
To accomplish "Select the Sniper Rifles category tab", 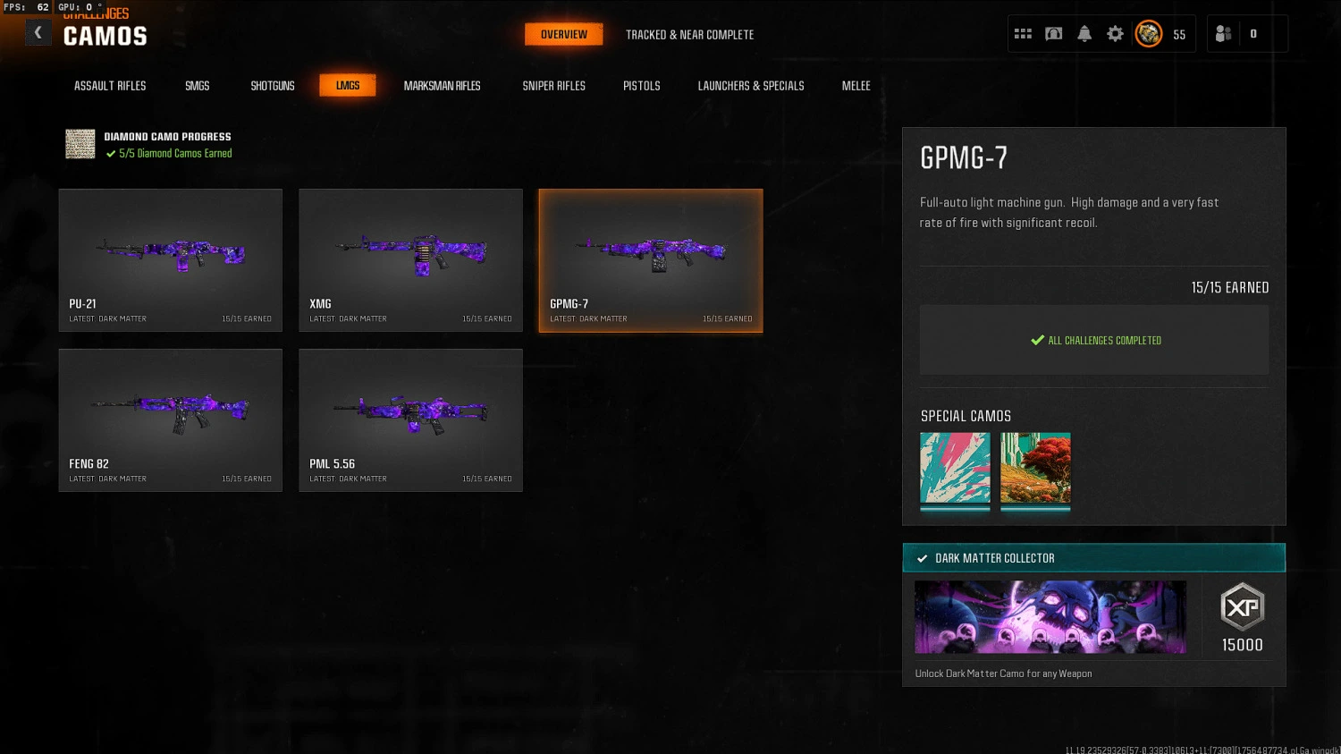I will [553, 86].
